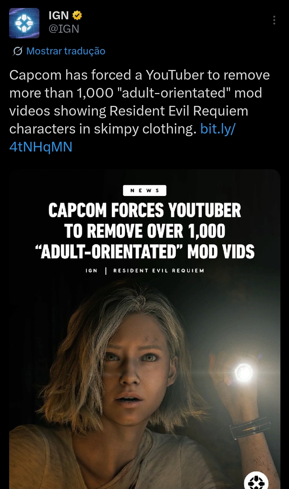Click the 4tNHqMN link continuation text
Image resolution: width=289 pixels, height=489 pixels.
[41, 147]
